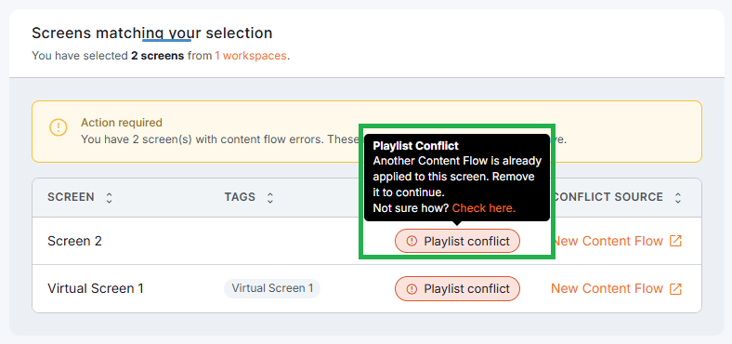Click the Playlist conflict badge for Virtual Screen 1
732x344 pixels.
tap(457, 289)
